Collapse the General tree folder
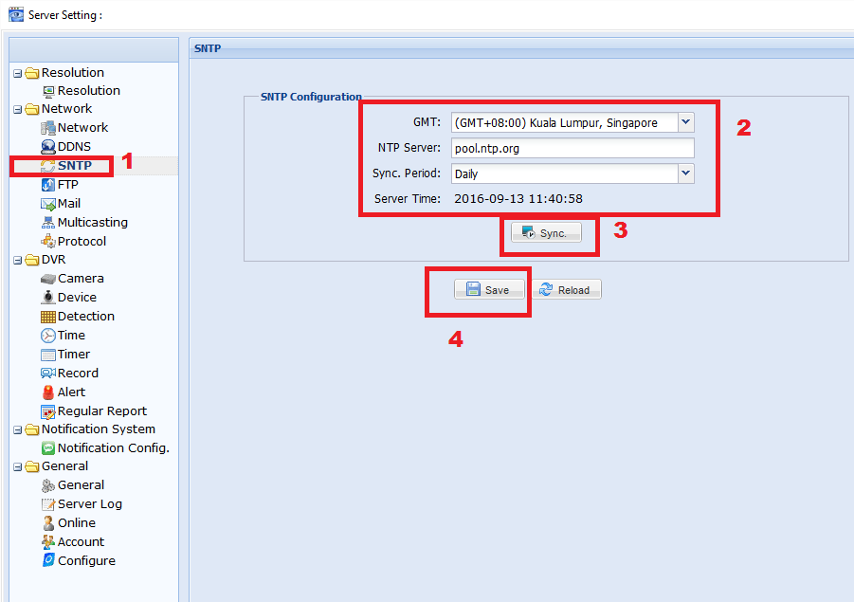854x602 pixels. click(x=17, y=466)
